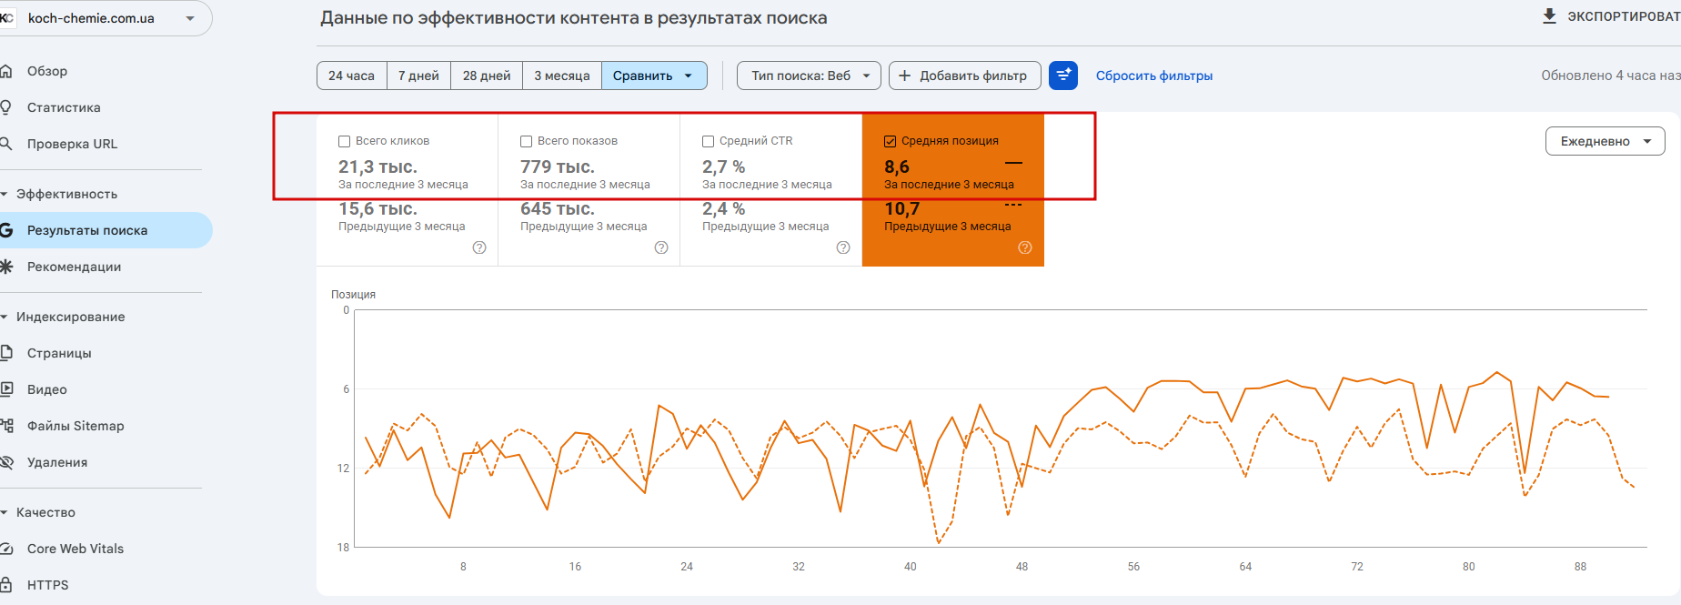Viewport: 1681px width, 605px height.
Task: Click the 10,7 previous position value
Action: [901, 209]
